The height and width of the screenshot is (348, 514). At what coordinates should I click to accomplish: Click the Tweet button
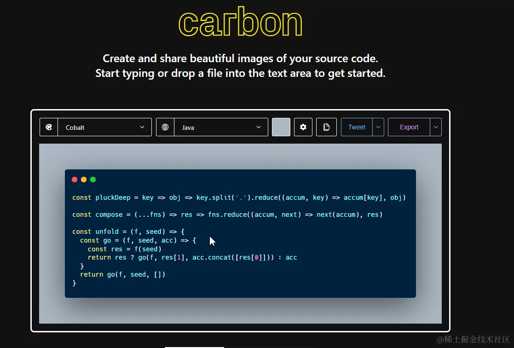pos(357,127)
